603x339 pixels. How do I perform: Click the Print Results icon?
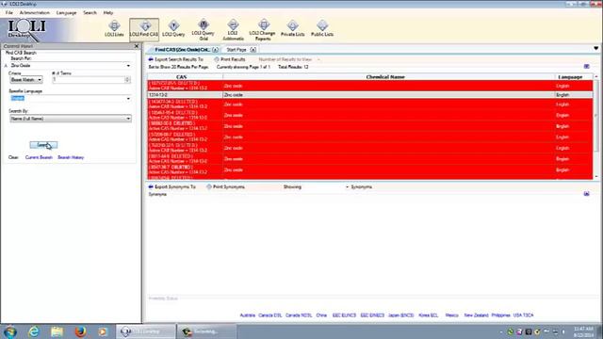(217, 59)
